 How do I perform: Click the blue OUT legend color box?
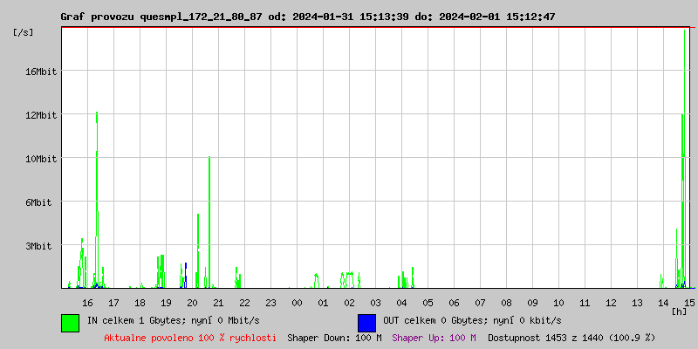[x=366, y=322]
